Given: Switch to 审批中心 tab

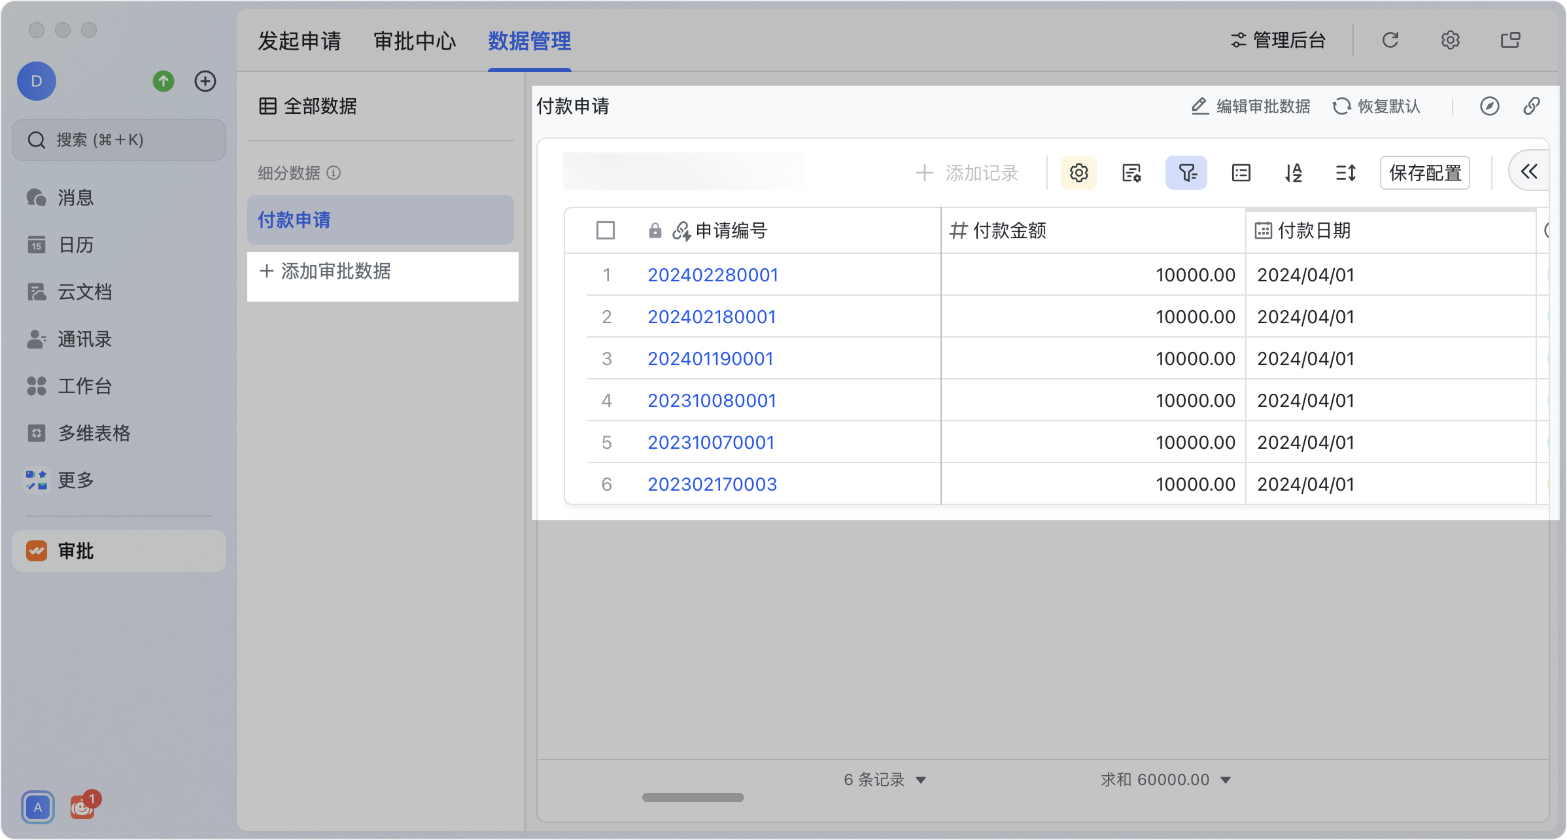Looking at the screenshot, I should coord(415,41).
